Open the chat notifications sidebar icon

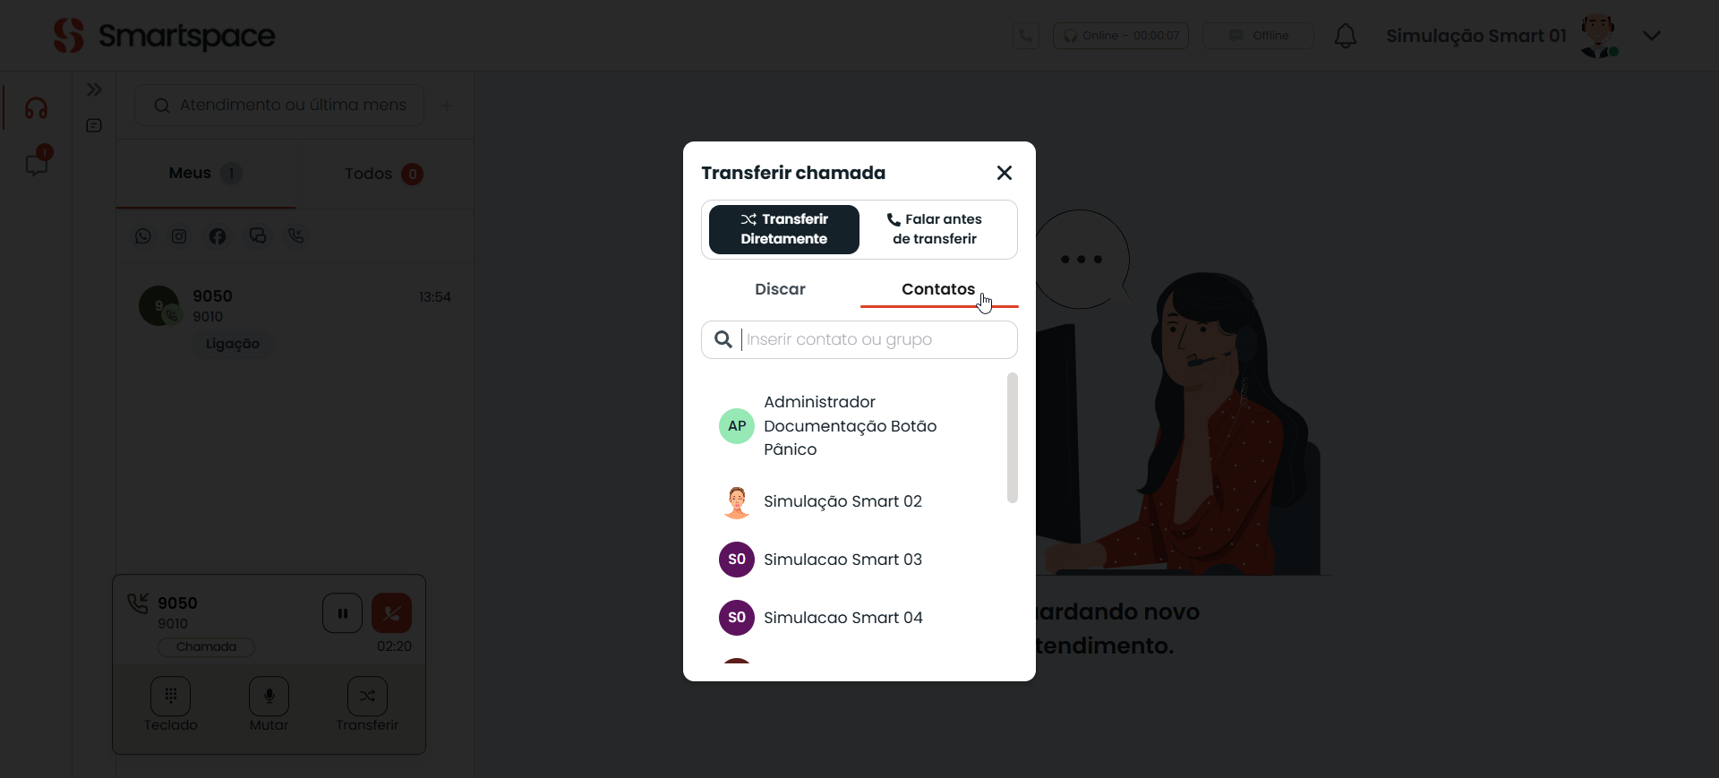tap(38, 163)
